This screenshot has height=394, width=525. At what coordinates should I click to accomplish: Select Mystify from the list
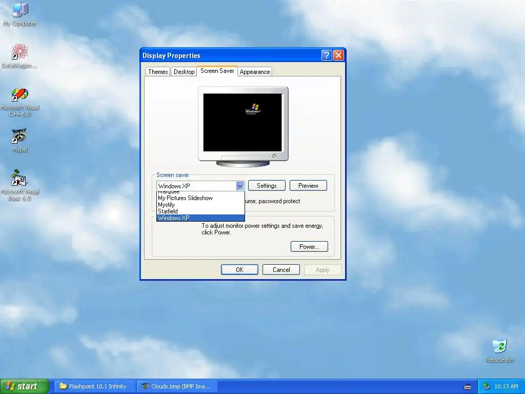(x=200, y=205)
